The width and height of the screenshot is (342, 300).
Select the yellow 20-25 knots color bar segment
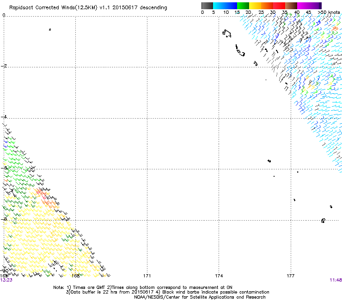point(255,6)
